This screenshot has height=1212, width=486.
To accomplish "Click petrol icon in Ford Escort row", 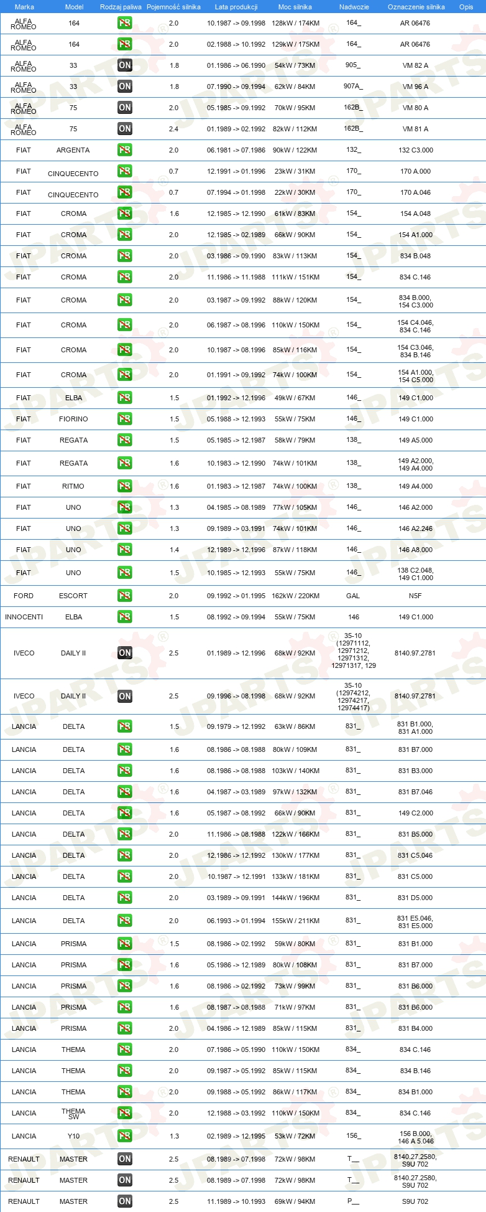I will click(125, 596).
